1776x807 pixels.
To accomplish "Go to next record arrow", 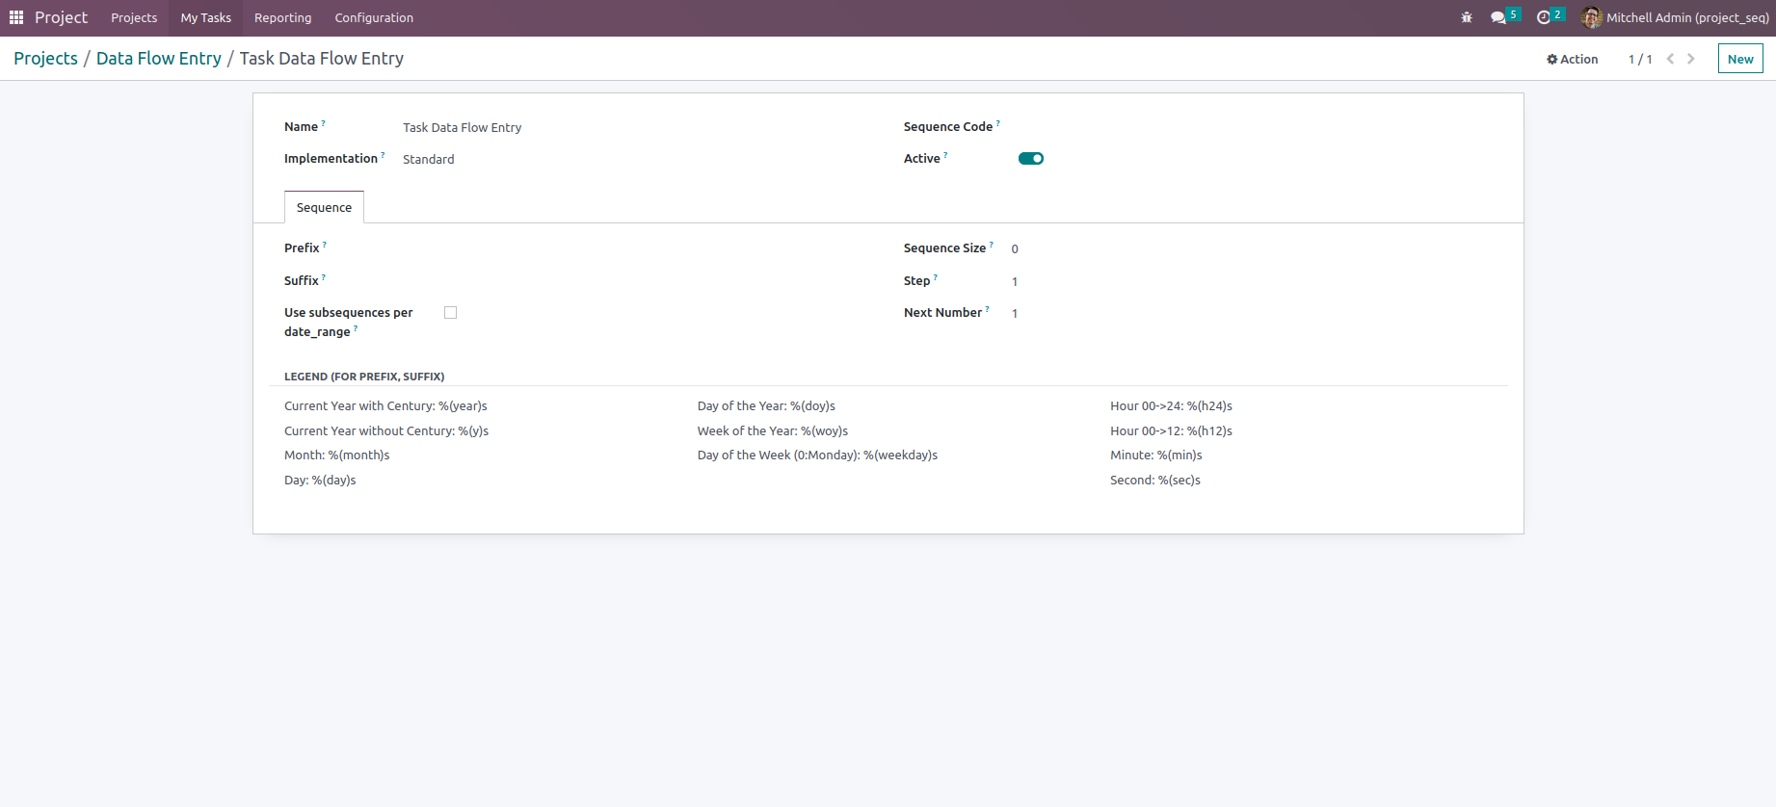I will pyautogui.click(x=1690, y=59).
